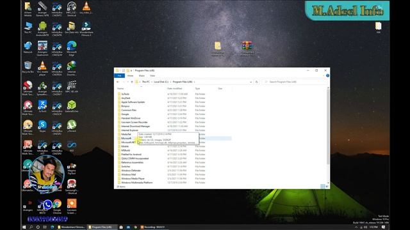
Task: Select the MediaTek folder
Action: click(x=126, y=134)
